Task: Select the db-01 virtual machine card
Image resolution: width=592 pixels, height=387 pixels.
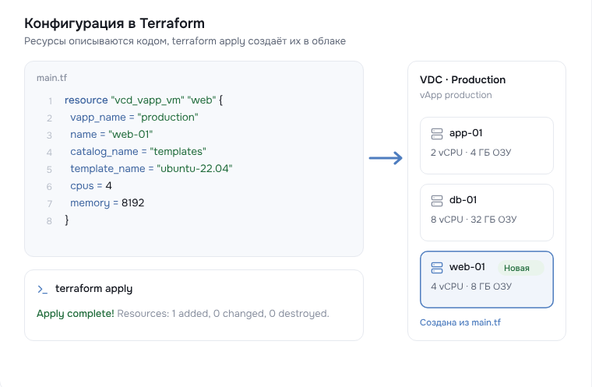Action: click(x=487, y=213)
